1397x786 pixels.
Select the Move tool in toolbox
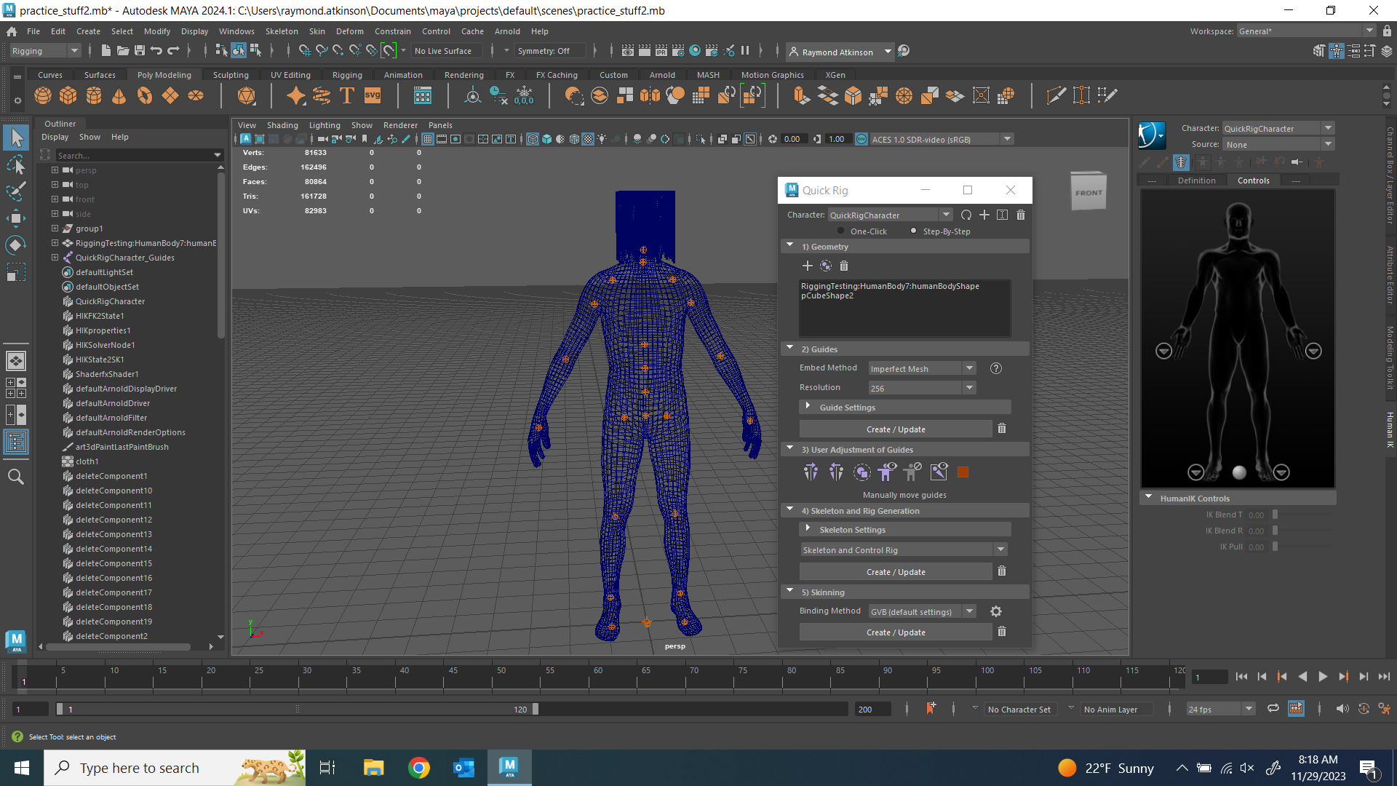tap(16, 218)
